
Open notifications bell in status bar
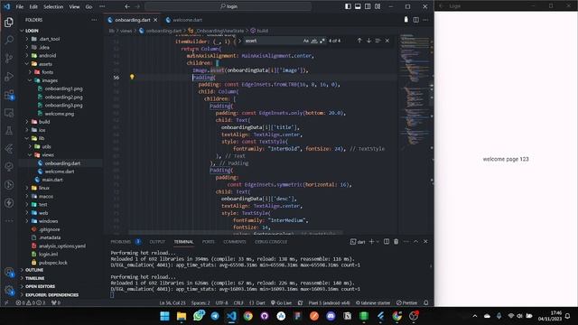click(x=426, y=303)
